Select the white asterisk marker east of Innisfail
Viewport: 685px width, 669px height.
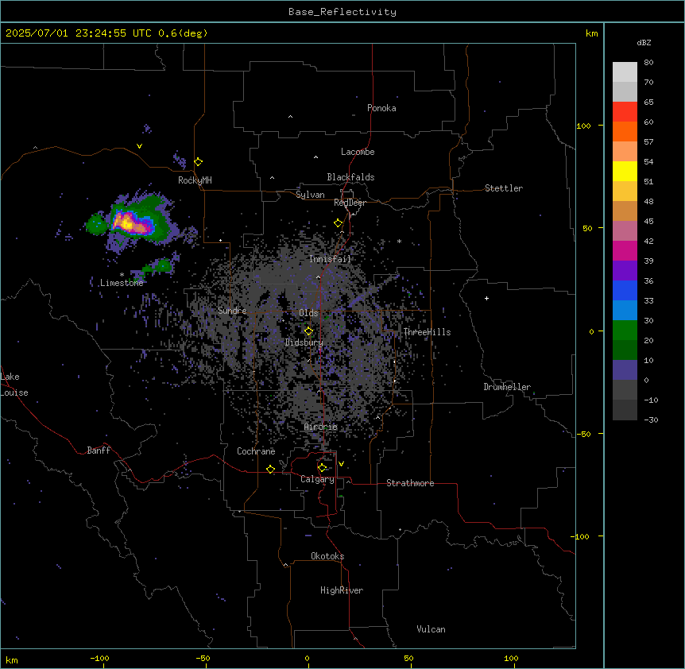[399, 241]
